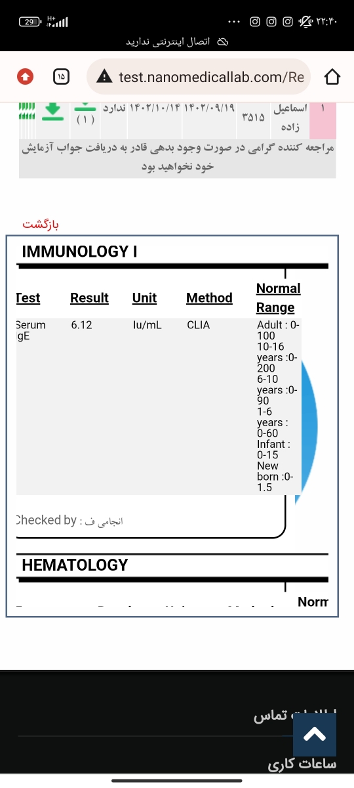Tap the ساعات کاری footer heading
Viewport: 354px width, 788px height.
point(302,764)
